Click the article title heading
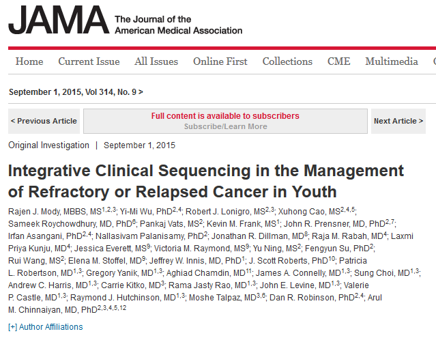 [x=206, y=181]
